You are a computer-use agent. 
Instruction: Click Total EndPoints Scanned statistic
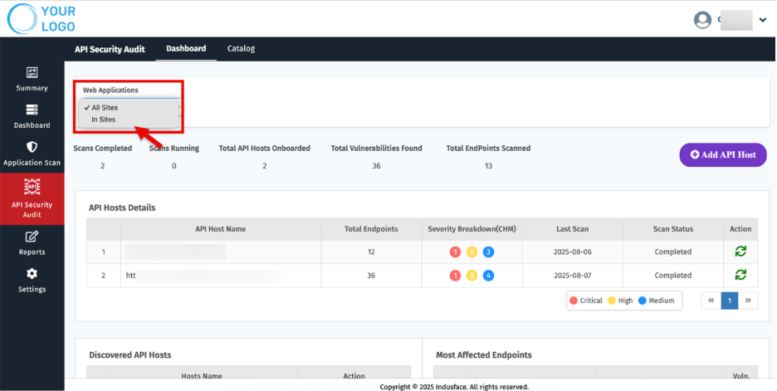488,157
